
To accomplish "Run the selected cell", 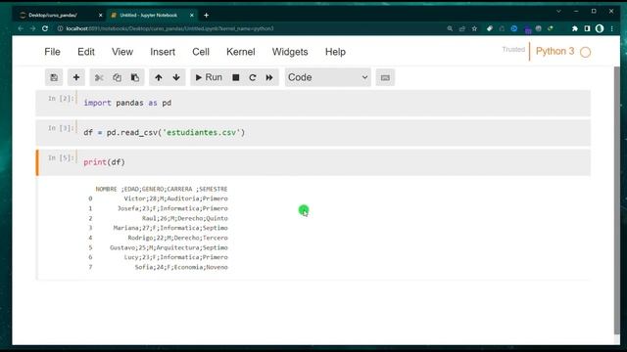I will point(209,77).
